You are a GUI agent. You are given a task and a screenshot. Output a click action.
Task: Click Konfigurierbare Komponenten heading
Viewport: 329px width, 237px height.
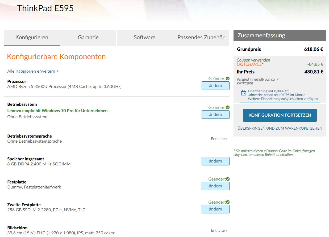(56, 57)
